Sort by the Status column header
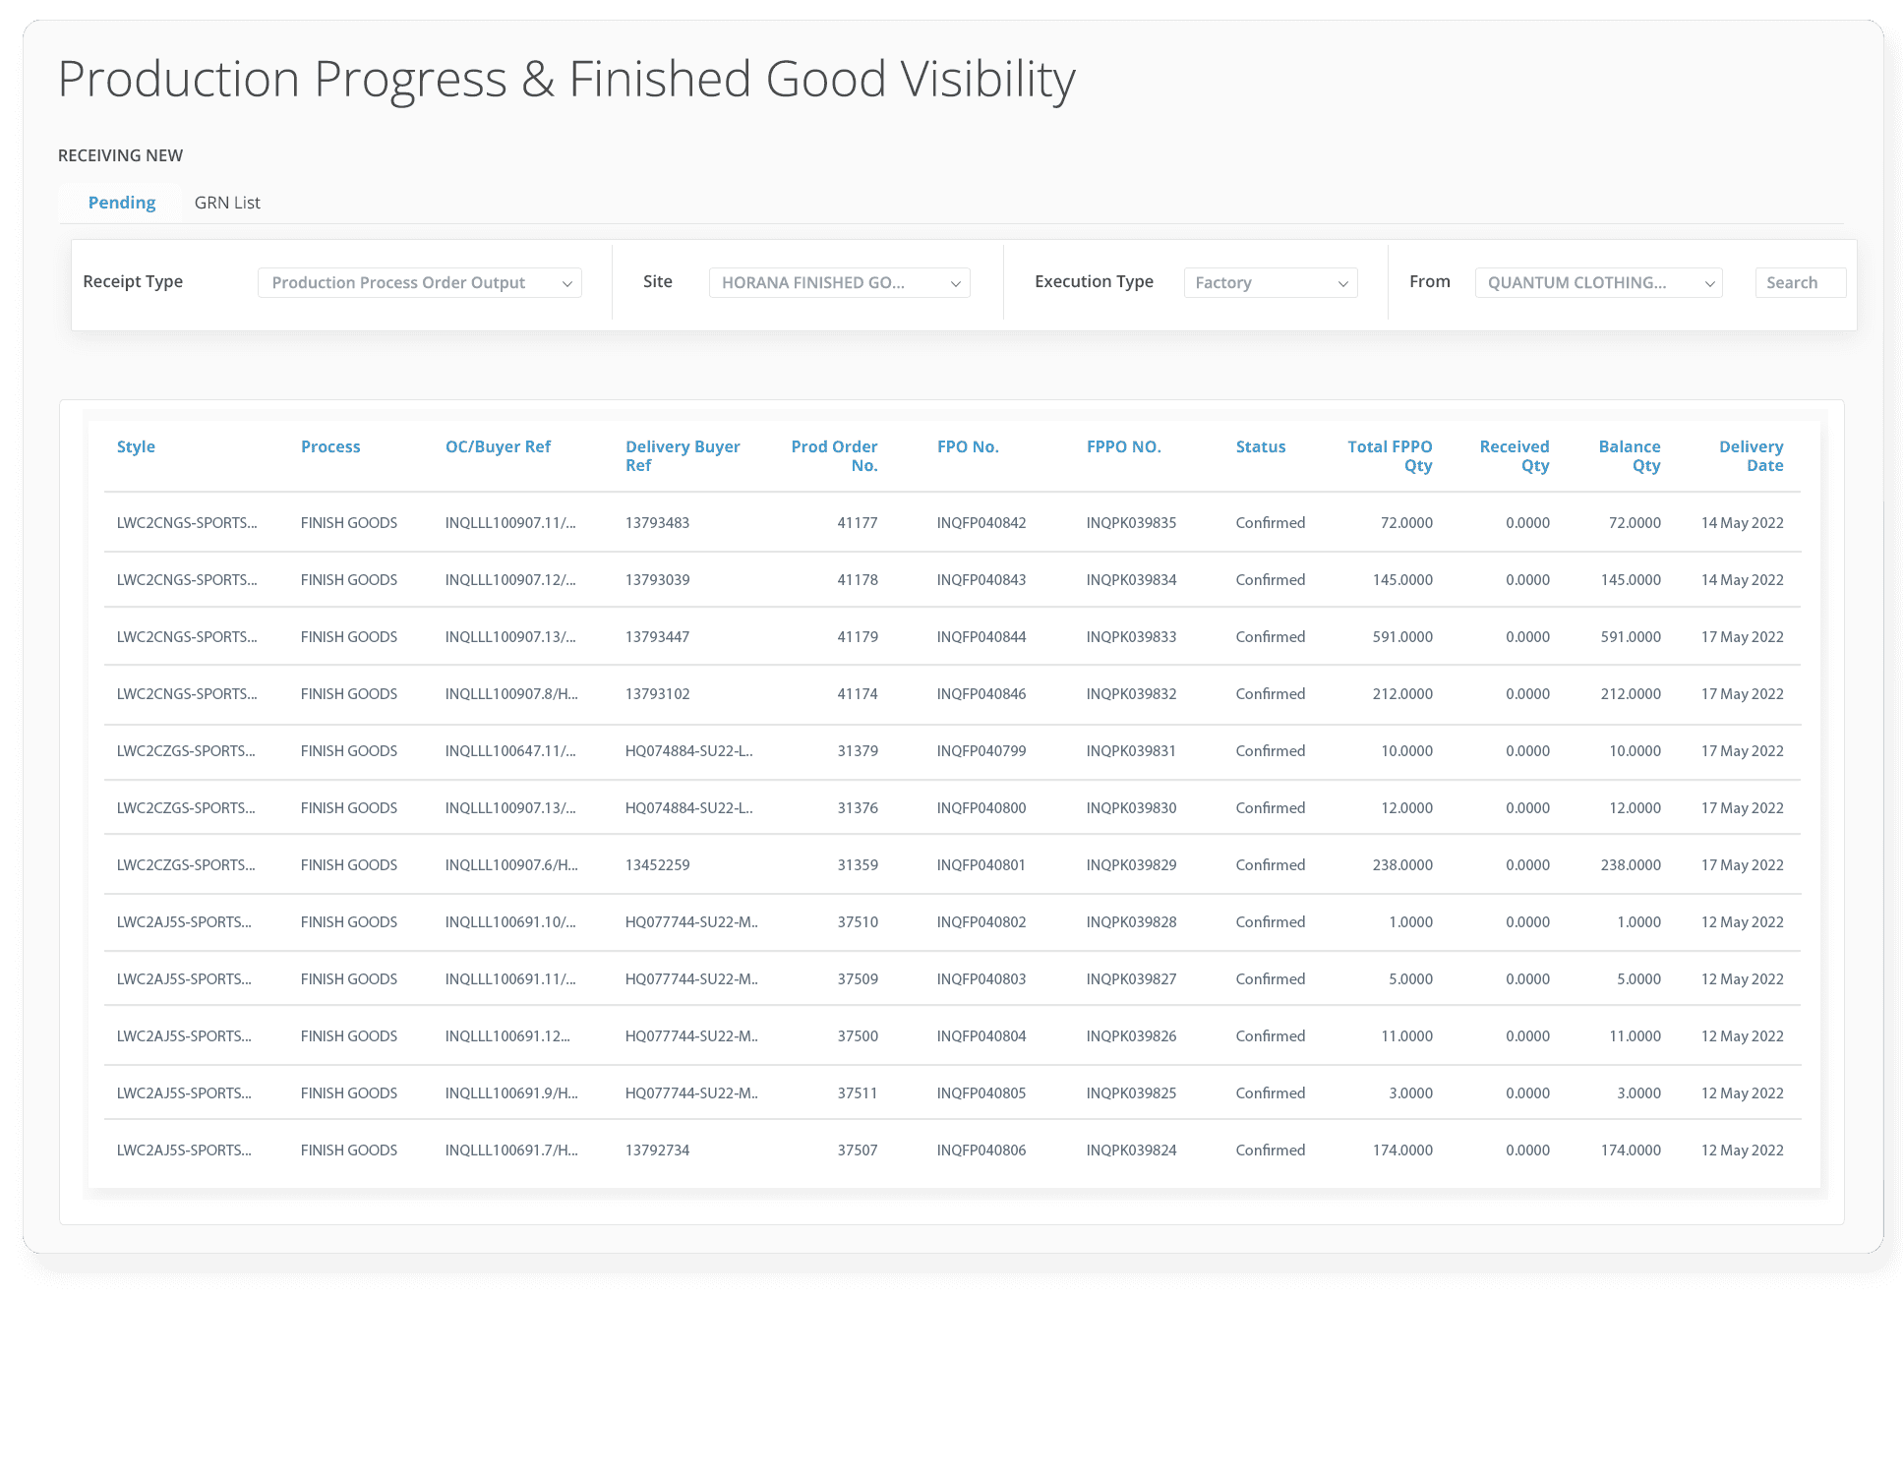Viewport: 1903px width, 1475px height. click(x=1261, y=447)
